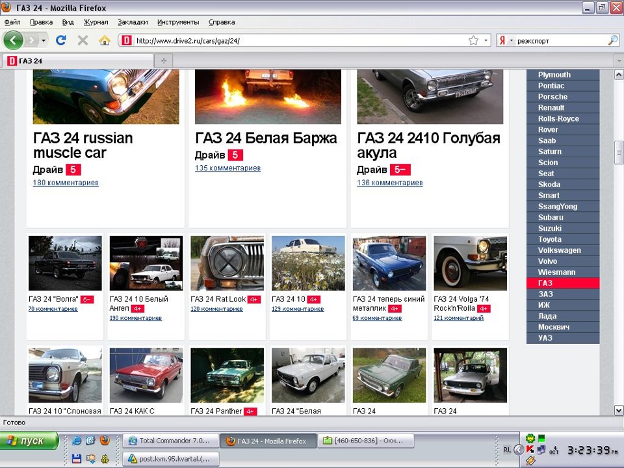Start search with magnifier icon
Viewport: 624px width, 468px height.
613,40
